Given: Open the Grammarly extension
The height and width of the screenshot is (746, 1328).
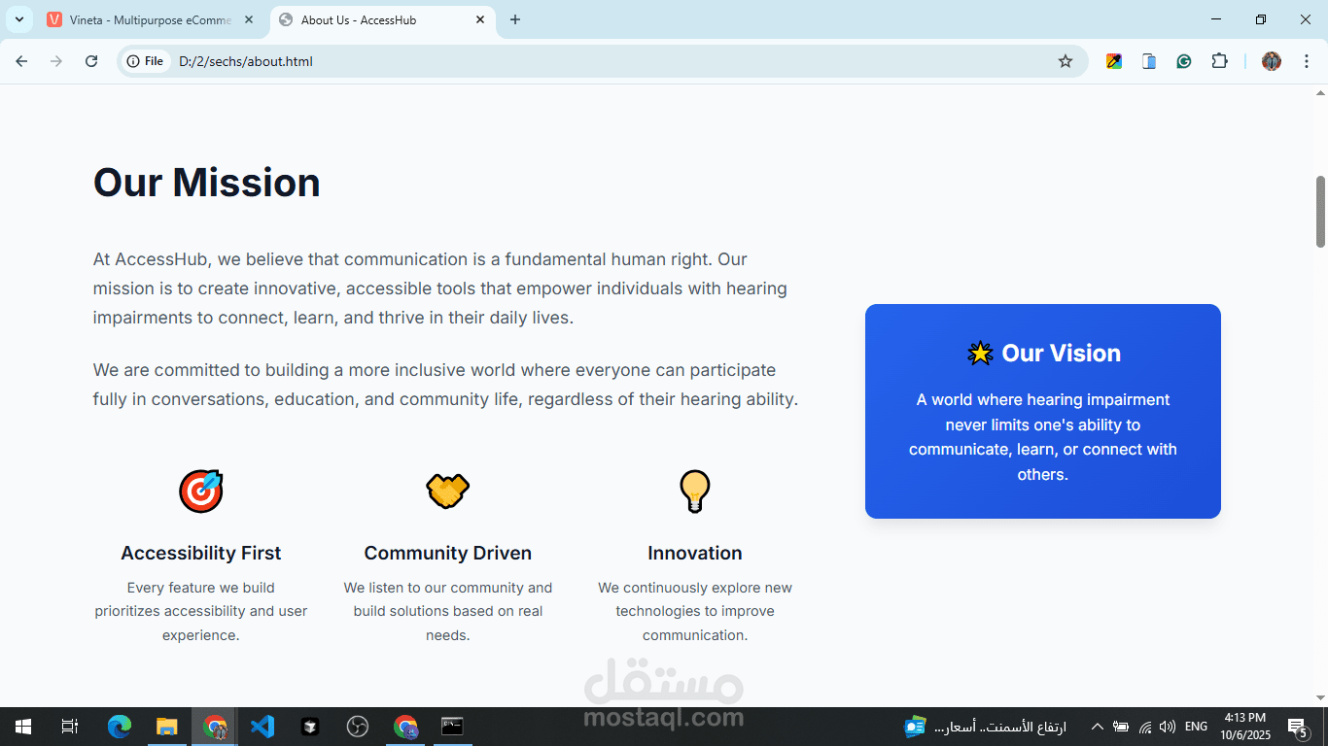Looking at the screenshot, I should (1184, 61).
